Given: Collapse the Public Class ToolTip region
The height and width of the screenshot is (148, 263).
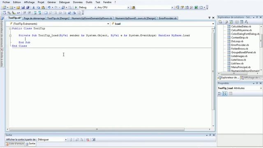Looking at the screenshot, I should (10, 28).
